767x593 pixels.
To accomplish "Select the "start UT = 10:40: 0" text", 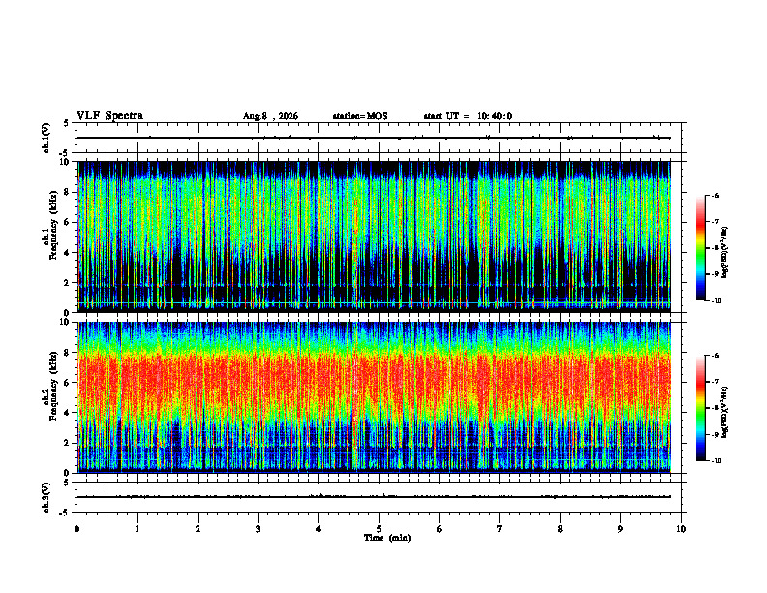I will 468,116.
